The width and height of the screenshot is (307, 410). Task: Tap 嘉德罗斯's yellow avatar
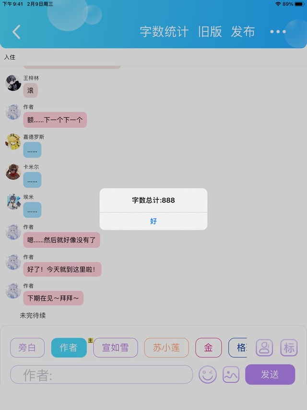click(13, 142)
